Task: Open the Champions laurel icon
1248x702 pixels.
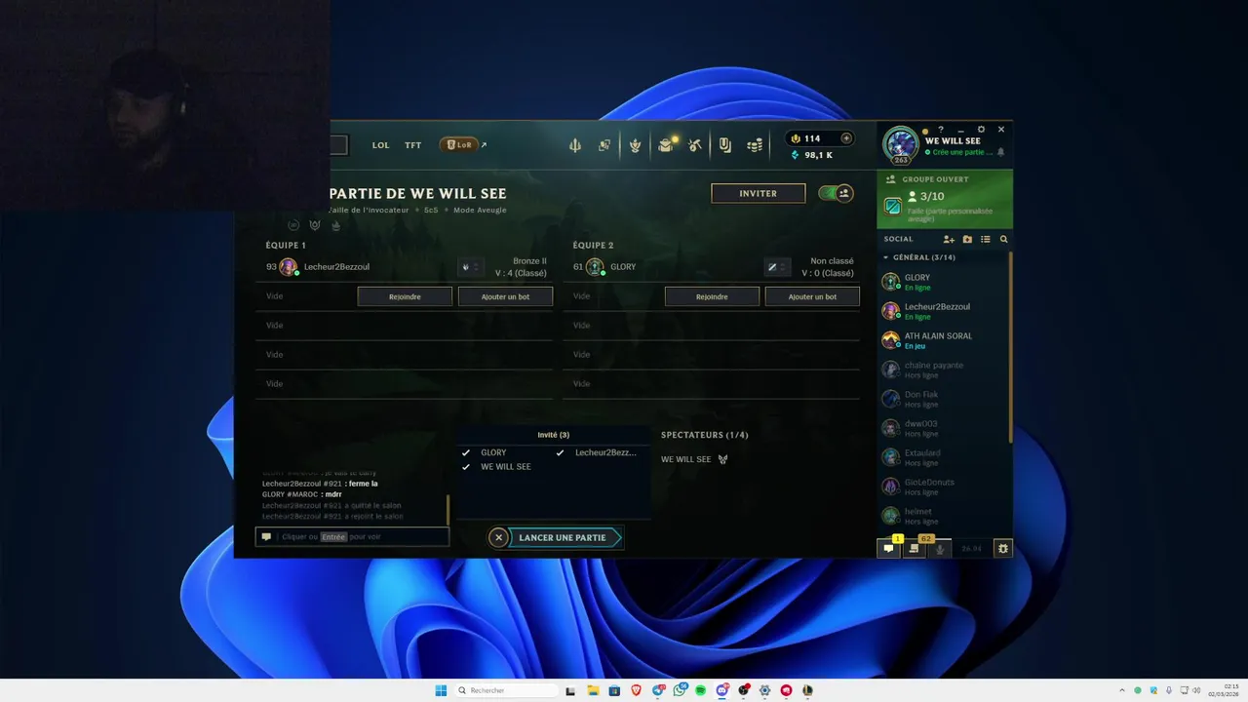Action: click(635, 145)
